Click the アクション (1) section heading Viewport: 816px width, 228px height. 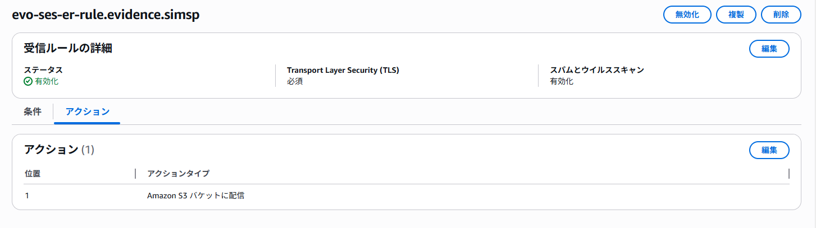(x=59, y=150)
